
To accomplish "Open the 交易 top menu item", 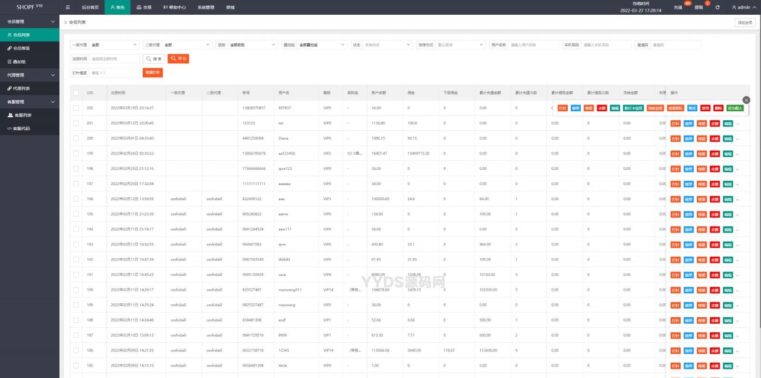I will (144, 7).
